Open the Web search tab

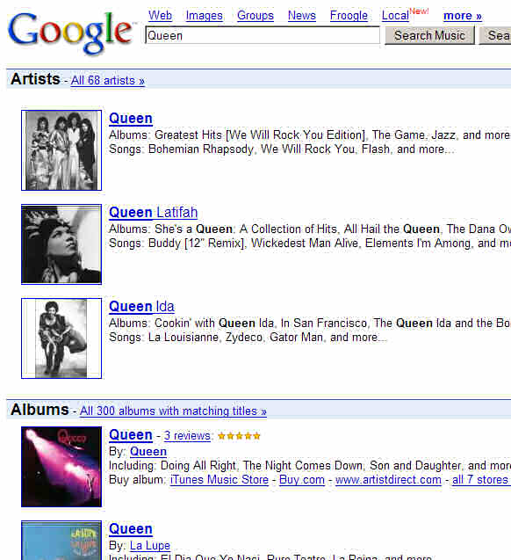(x=160, y=15)
